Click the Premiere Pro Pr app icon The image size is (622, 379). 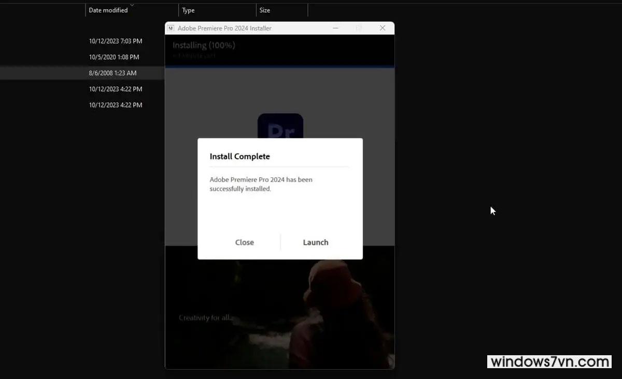(280, 127)
